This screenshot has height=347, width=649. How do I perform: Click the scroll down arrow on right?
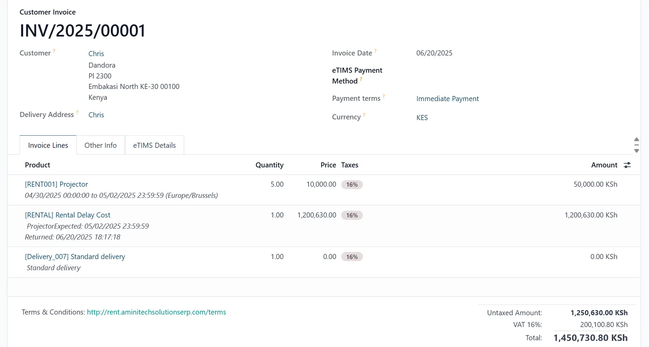[x=636, y=151]
